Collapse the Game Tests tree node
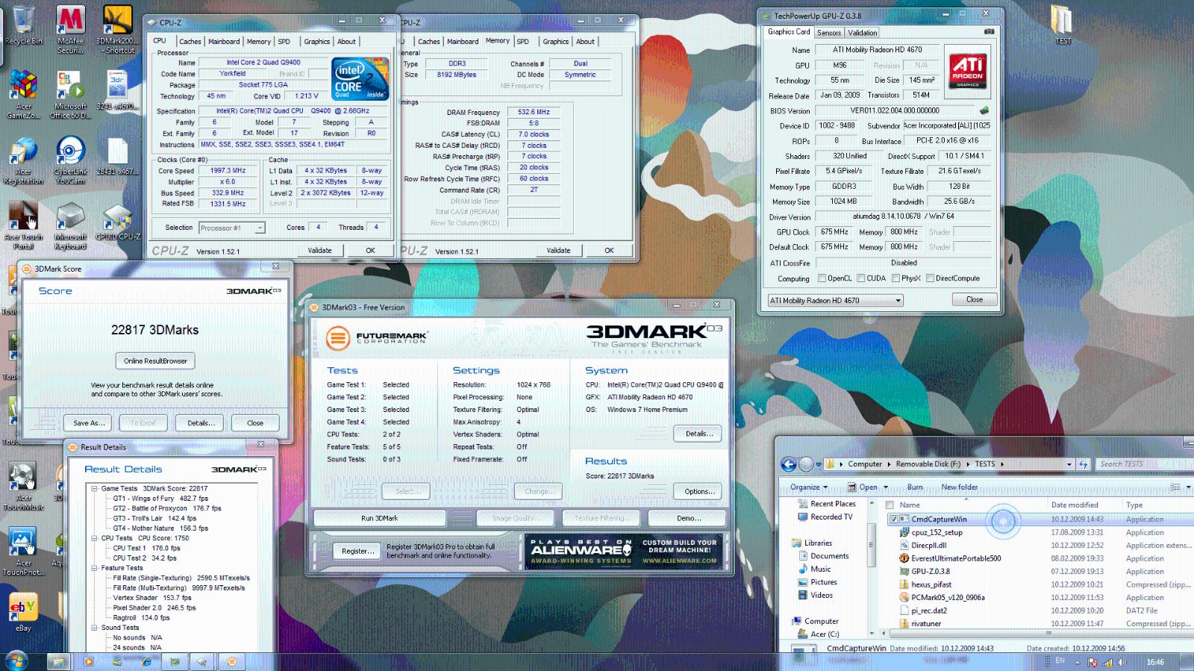 coord(95,489)
